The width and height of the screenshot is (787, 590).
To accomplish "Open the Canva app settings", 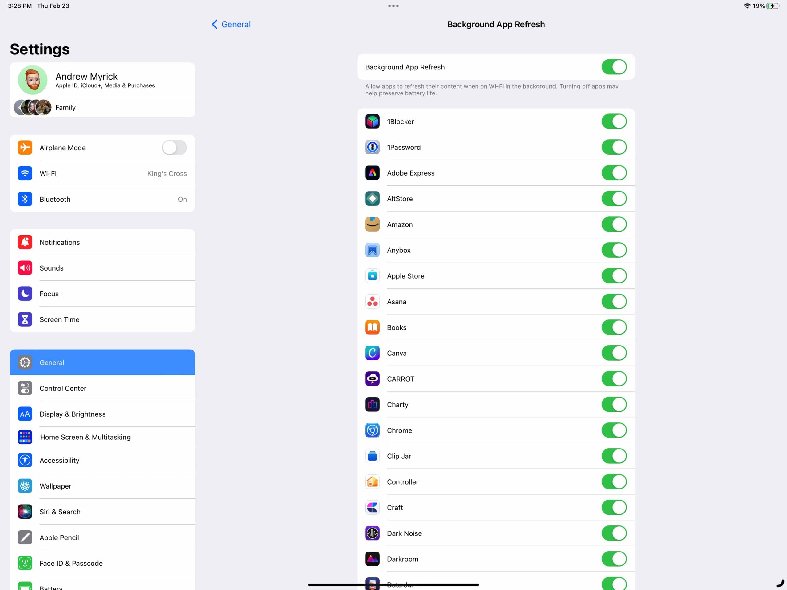I will [397, 353].
